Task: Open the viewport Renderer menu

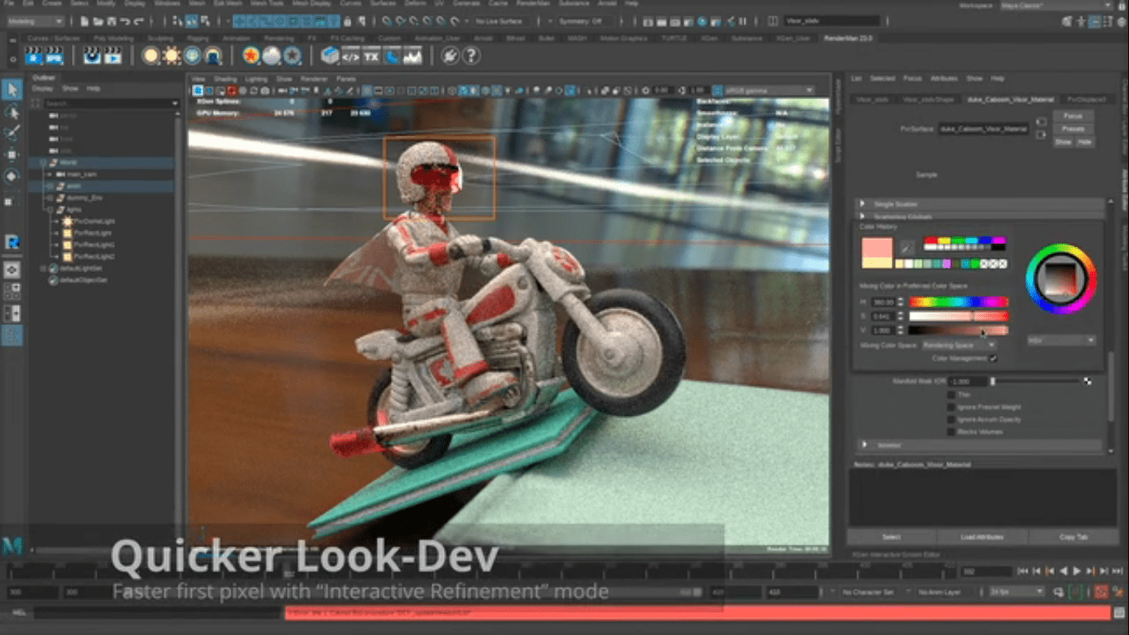Action: (313, 79)
